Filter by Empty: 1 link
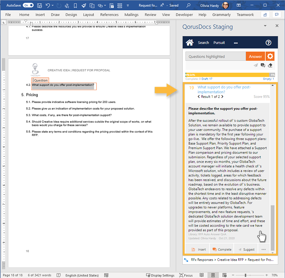The width and height of the screenshot is (285, 278). [269, 79]
